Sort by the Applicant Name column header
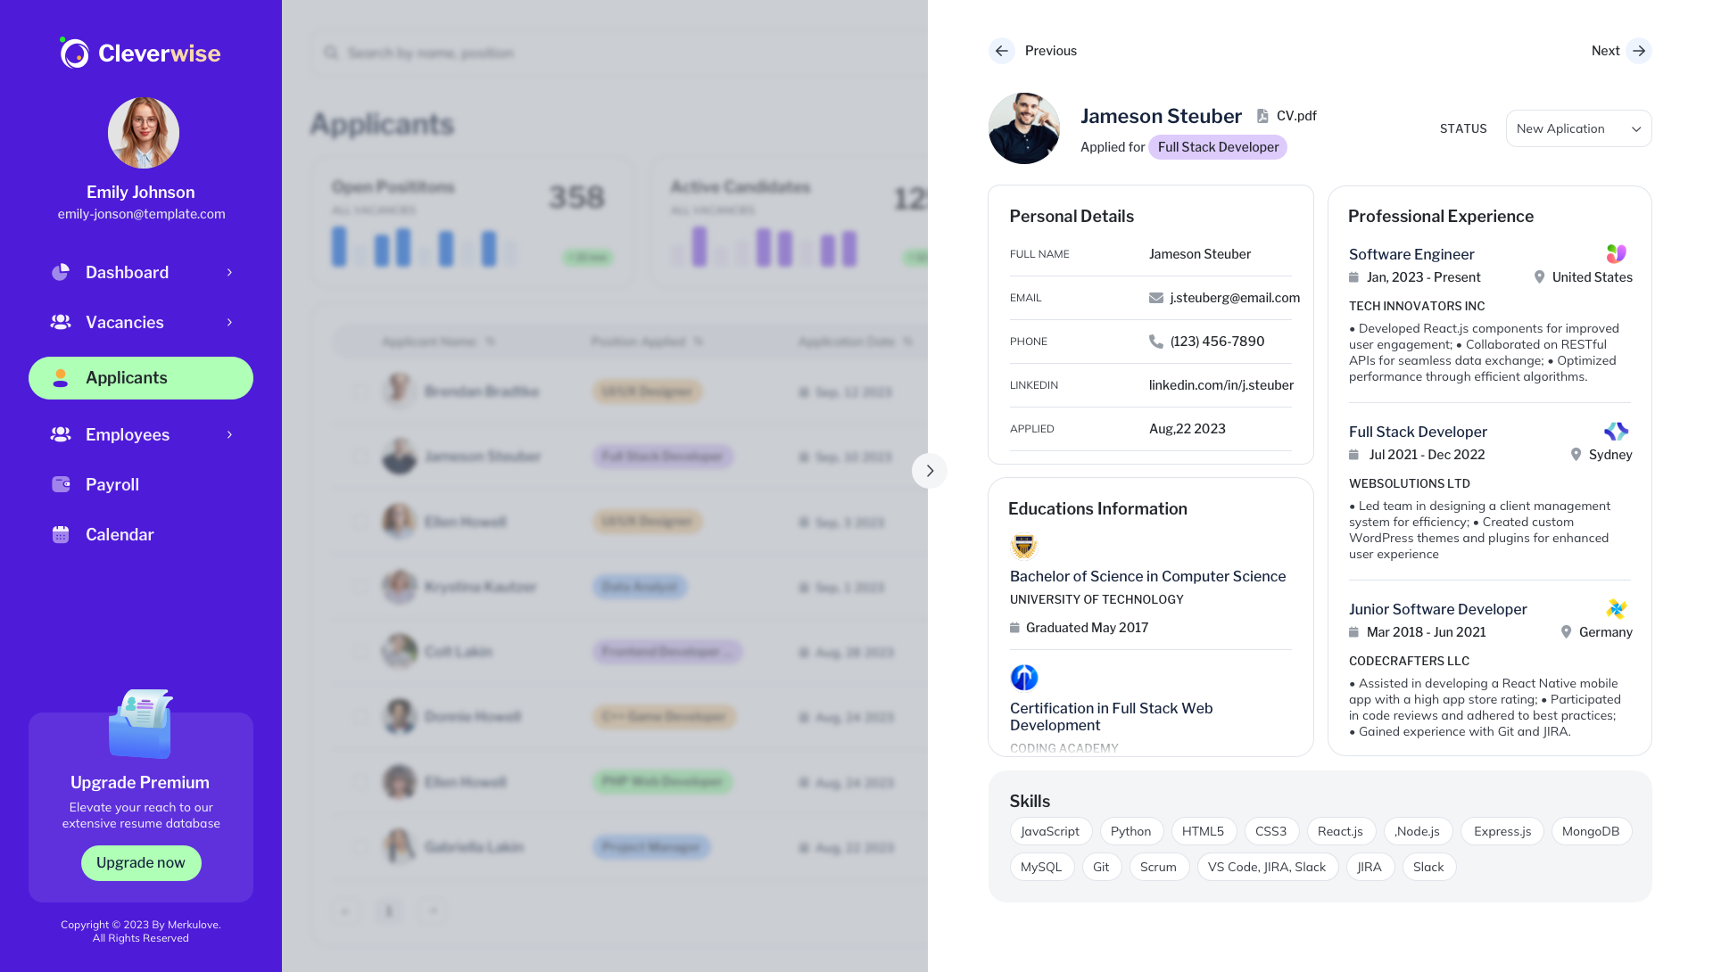 pos(429,342)
